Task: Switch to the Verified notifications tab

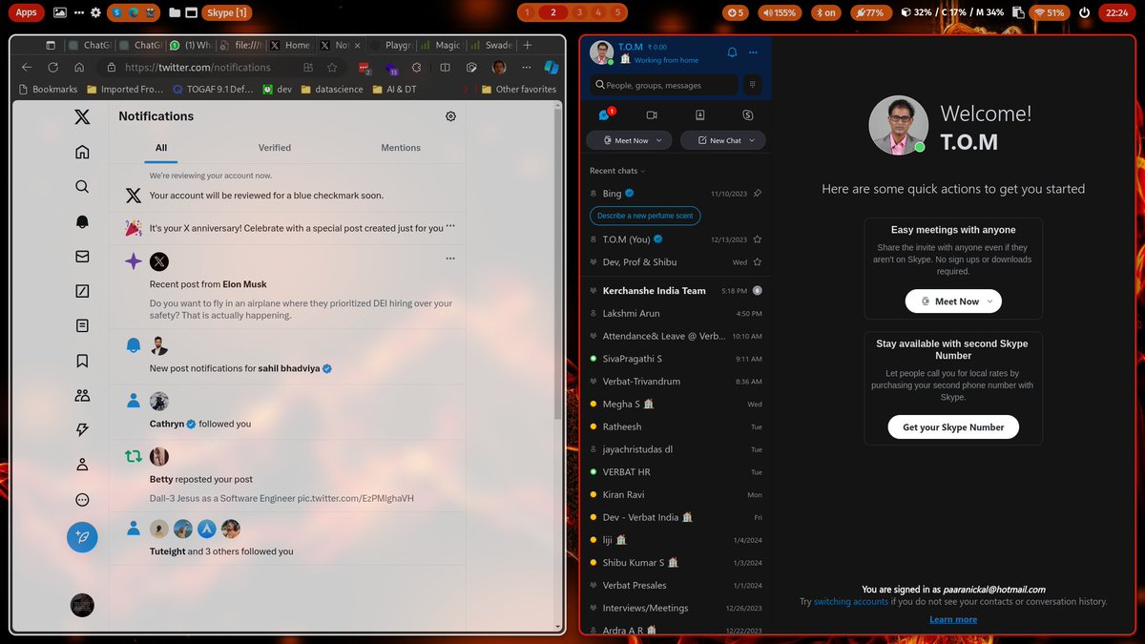Action: [x=275, y=148]
